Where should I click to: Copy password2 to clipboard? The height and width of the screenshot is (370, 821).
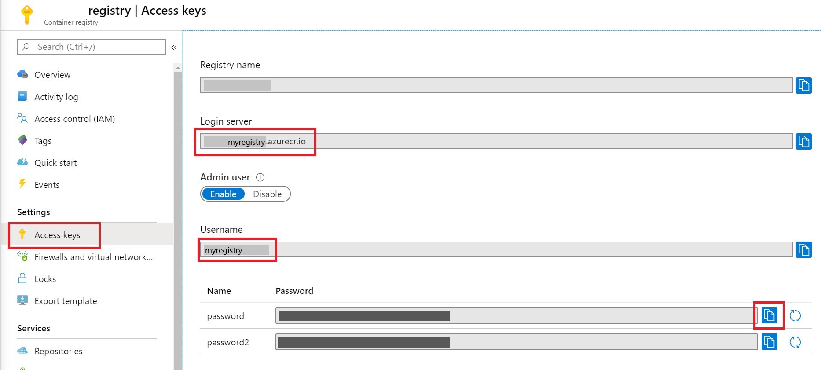point(769,342)
